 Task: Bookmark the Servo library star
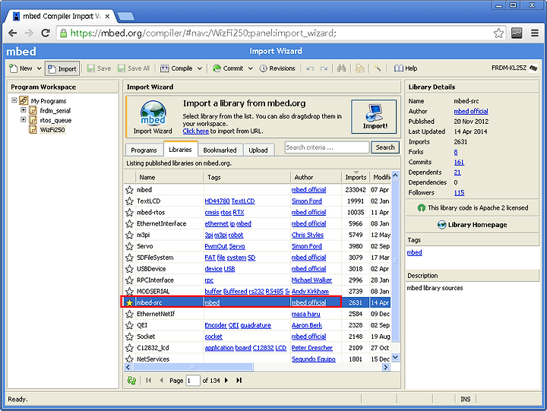[129, 246]
